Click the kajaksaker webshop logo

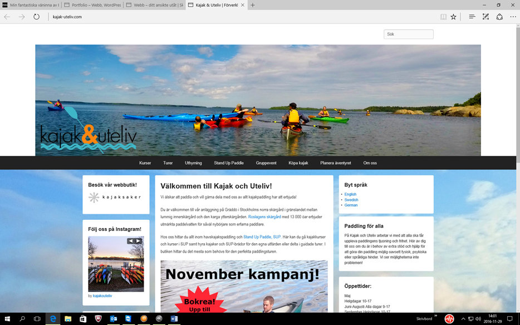tap(115, 198)
